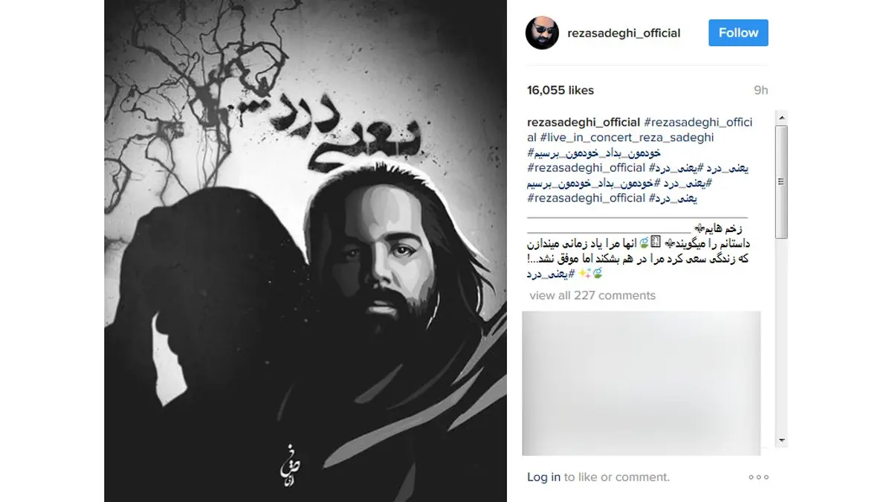Image resolution: width=892 pixels, height=502 pixels.
Task: Click the Follow button
Action: [738, 33]
